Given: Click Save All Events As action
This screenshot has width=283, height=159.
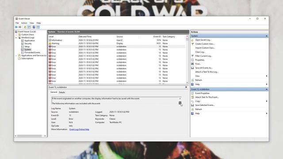Looking at the screenshot, I should coord(204,68).
